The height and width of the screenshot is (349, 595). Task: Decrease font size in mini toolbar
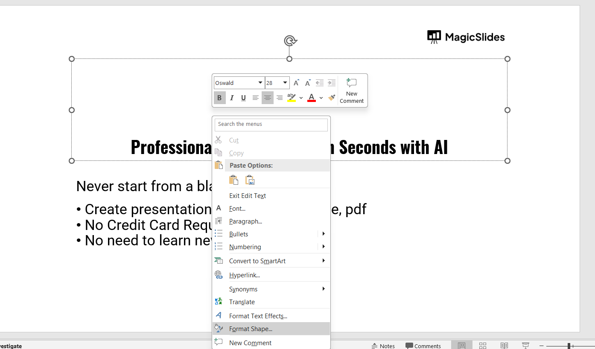coord(307,83)
